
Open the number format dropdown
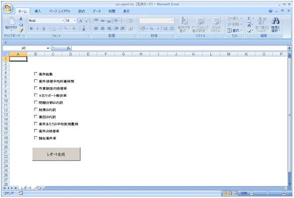pos(172,21)
